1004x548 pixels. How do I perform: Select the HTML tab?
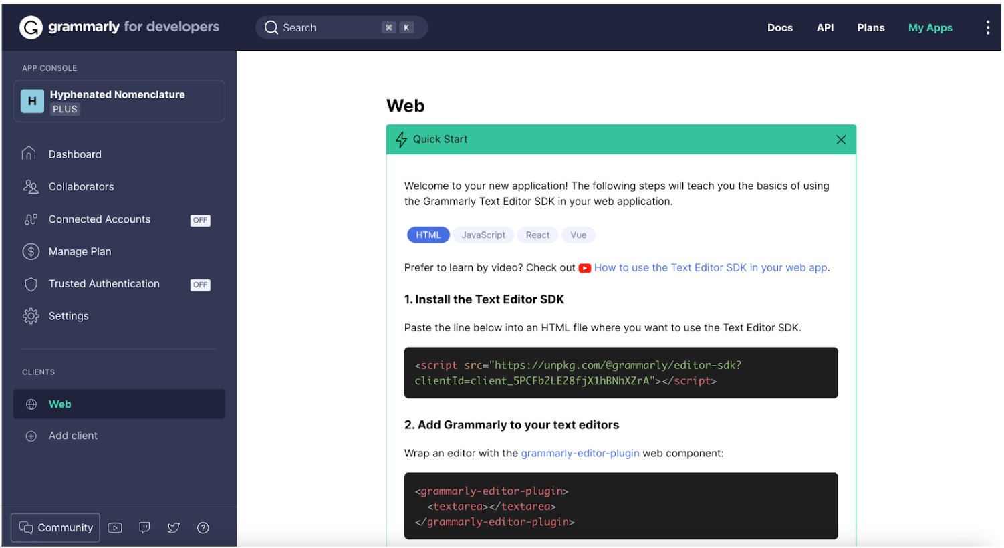(428, 235)
